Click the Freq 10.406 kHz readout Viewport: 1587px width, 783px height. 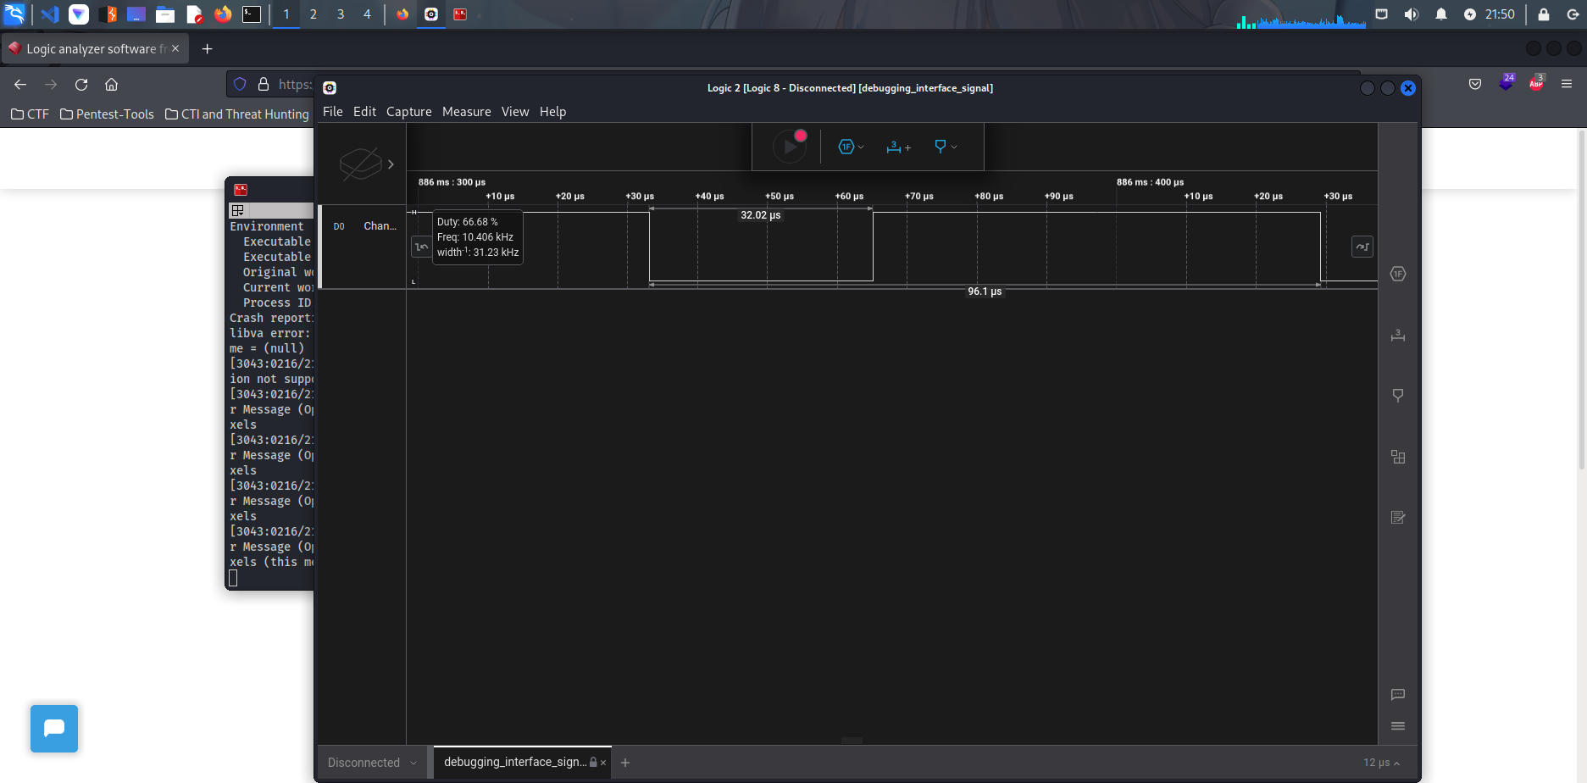tap(475, 237)
